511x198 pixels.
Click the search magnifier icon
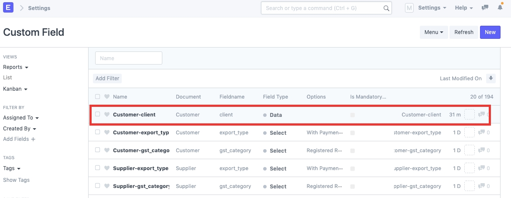coord(386,8)
